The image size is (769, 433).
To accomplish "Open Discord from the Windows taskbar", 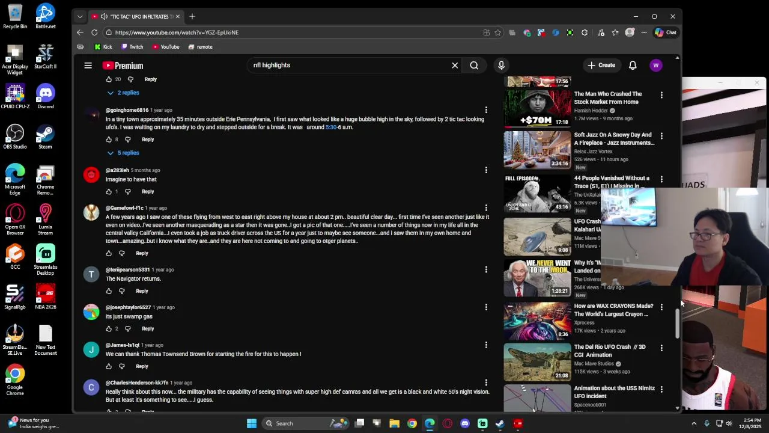I will tap(464, 423).
